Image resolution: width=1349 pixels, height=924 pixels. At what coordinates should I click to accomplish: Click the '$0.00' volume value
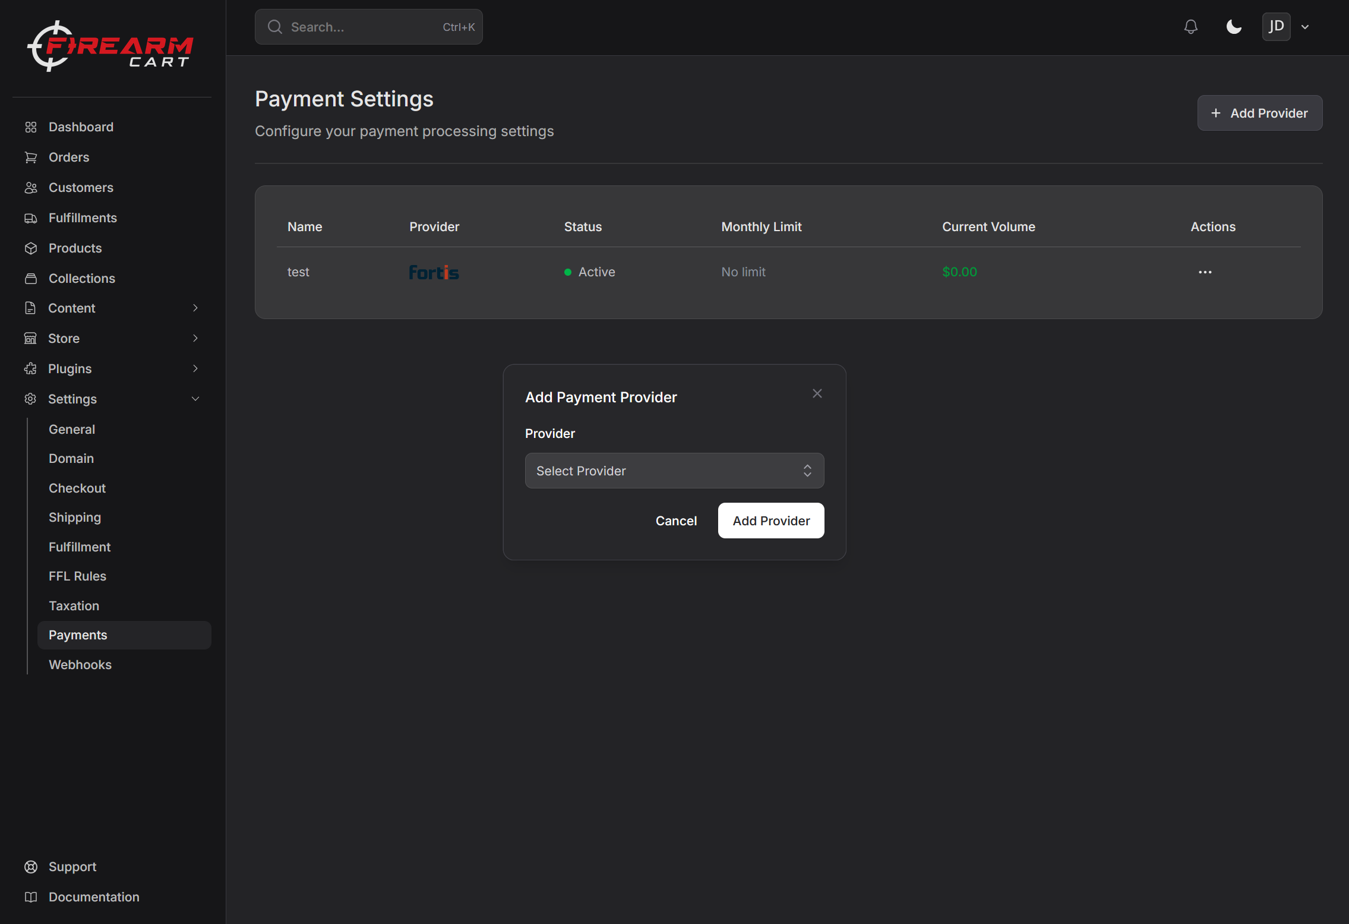point(959,272)
